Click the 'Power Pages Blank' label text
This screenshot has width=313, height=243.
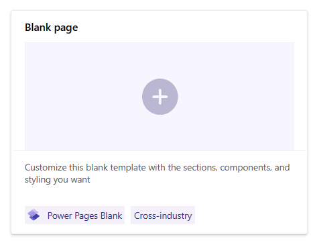[x=84, y=215]
